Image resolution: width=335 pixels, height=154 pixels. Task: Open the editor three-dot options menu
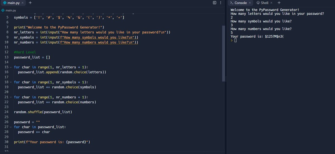coord(221,3)
